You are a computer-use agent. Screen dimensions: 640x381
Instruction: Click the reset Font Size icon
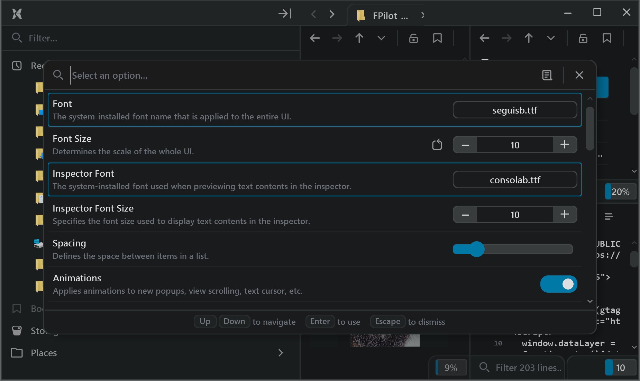437,145
